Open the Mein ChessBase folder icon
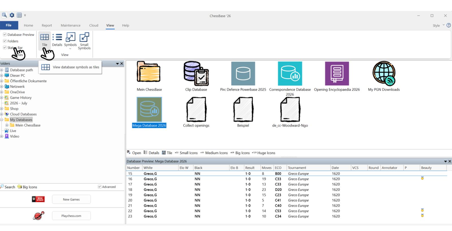Screen dimensions: 452x231 click(149, 72)
